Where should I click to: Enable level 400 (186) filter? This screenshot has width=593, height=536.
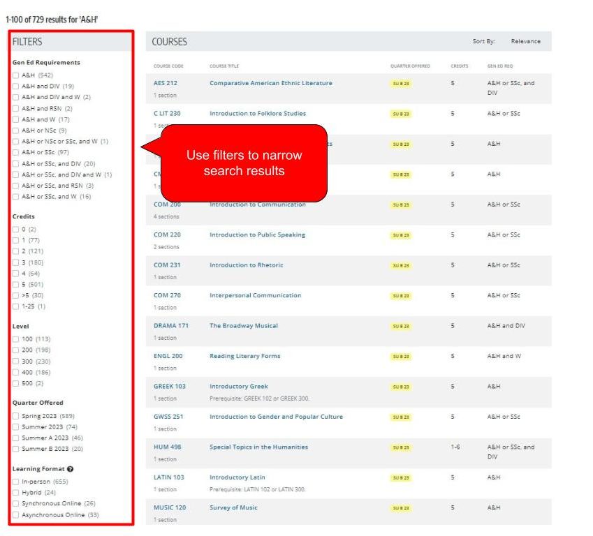click(15, 373)
